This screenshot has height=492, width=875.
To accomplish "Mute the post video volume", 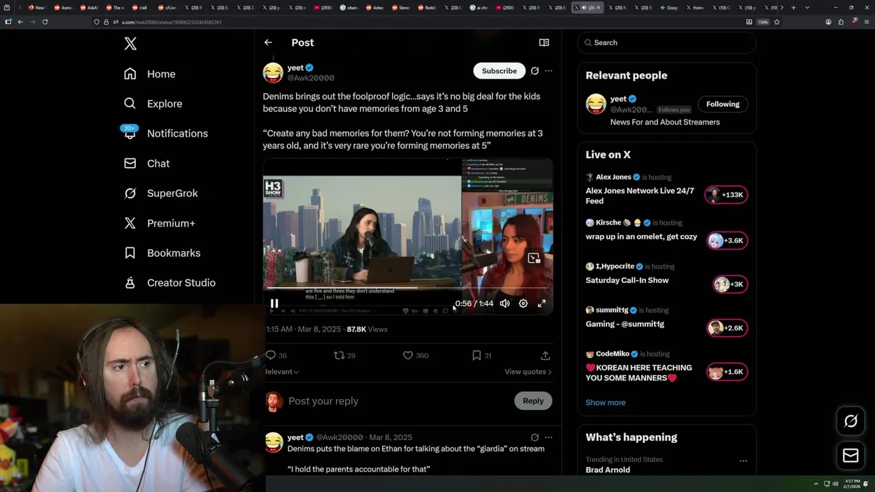I will click(504, 303).
